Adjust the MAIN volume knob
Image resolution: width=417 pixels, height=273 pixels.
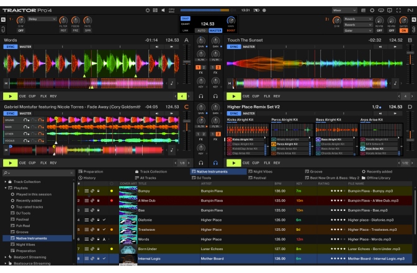tap(231, 20)
